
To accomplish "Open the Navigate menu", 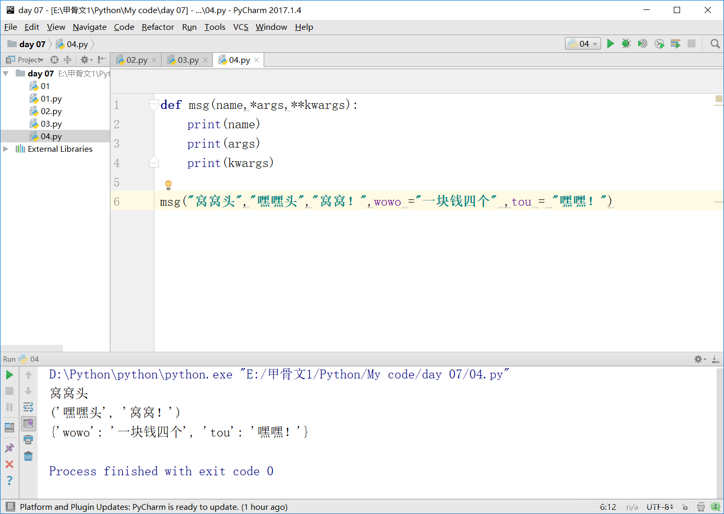I will pos(89,27).
